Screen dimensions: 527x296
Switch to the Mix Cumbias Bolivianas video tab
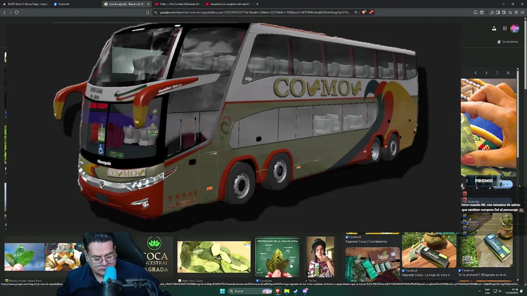coord(178,4)
